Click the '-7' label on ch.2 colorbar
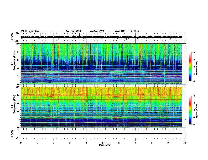208x160 pixels. [194, 124]
